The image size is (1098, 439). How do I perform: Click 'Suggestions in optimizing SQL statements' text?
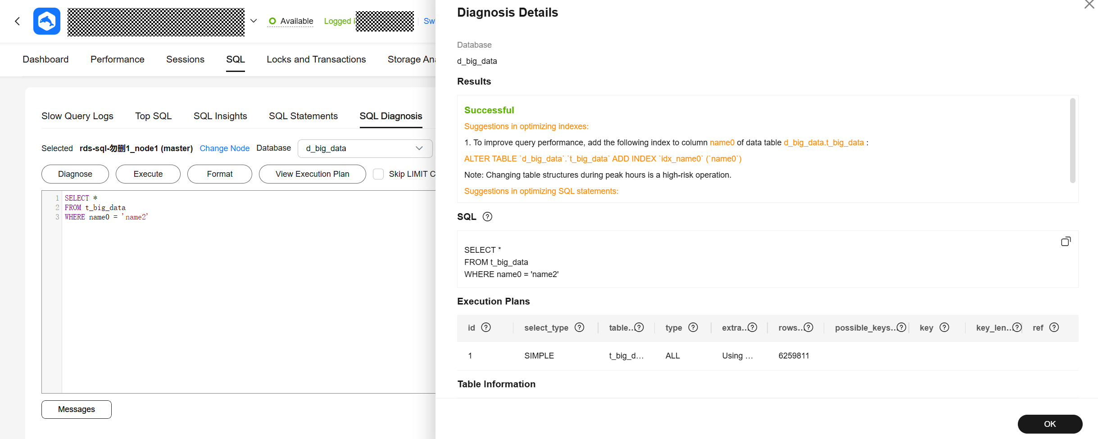pyautogui.click(x=541, y=191)
